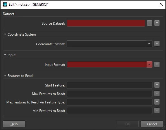
Task: Focus the Start Feature text field
Action: 110,85
